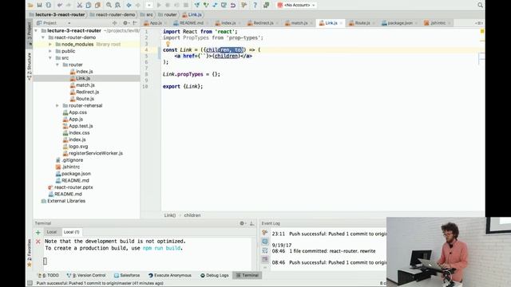Viewport: 511px width, 287px height.
Task: Click the Synchronize toolbar icon
Action: [x=49, y=5]
